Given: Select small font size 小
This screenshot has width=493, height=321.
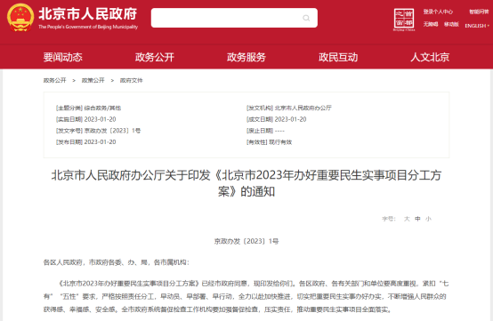Looking at the screenshot, I should 428,219.
